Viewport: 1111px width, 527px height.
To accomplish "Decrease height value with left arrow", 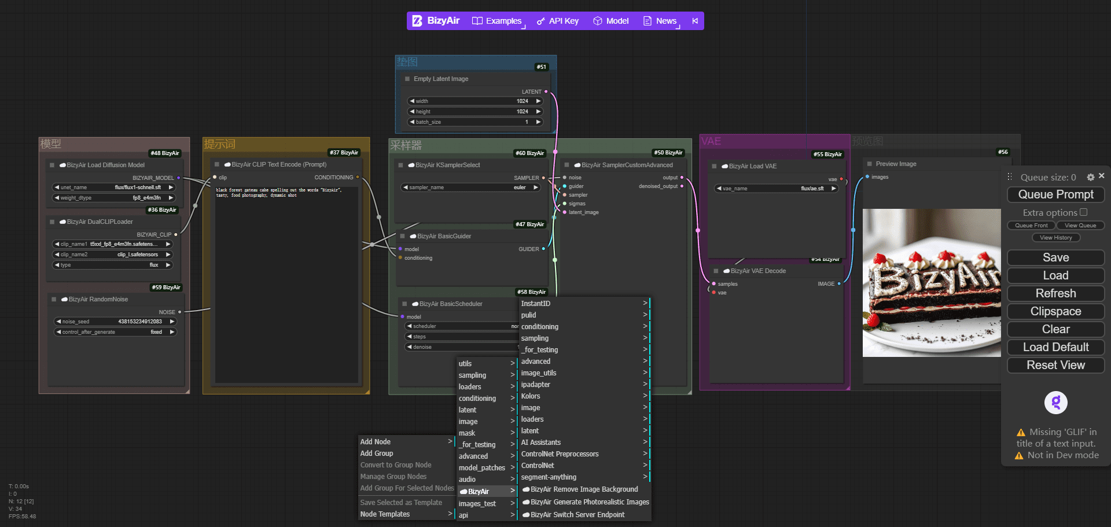I will [412, 112].
